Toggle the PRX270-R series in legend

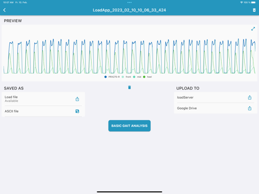click(112, 77)
